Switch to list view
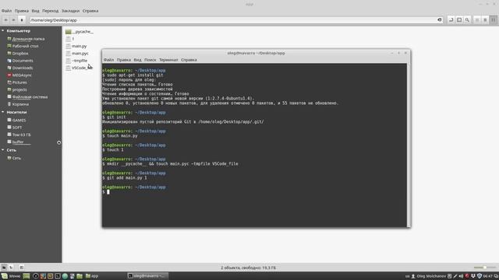The height and width of the screenshot is (280, 499). pyautogui.click(x=485, y=20)
